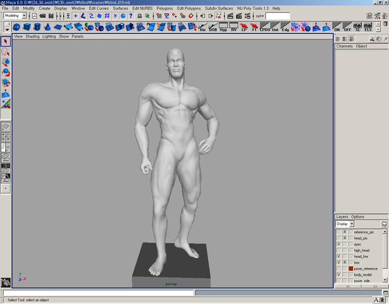Open the Modeling menu set dropdown
This screenshot has width=389, height=304.
[24, 16]
